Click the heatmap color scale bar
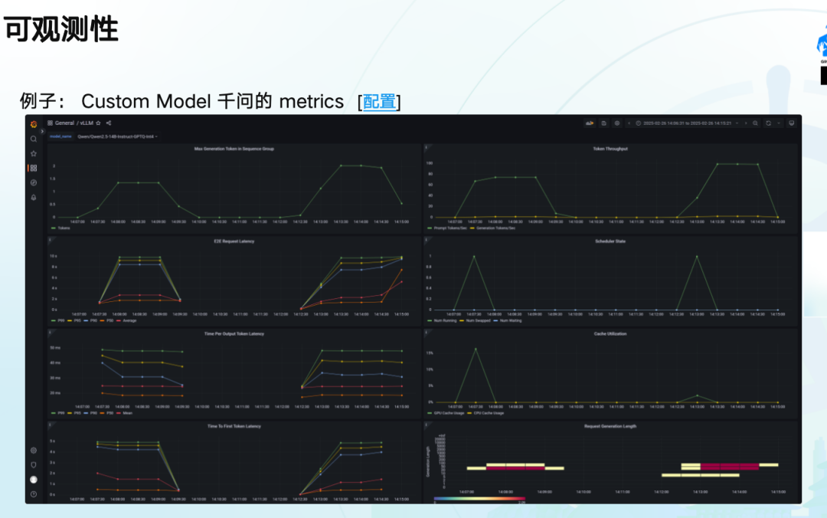The height and width of the screenshot is (518, 827). click(x=479, y=498)
